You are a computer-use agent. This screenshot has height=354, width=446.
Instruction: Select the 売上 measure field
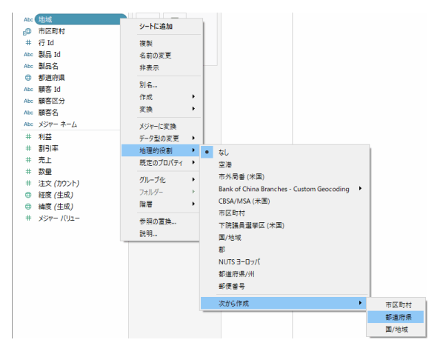(x=45, y=160)
